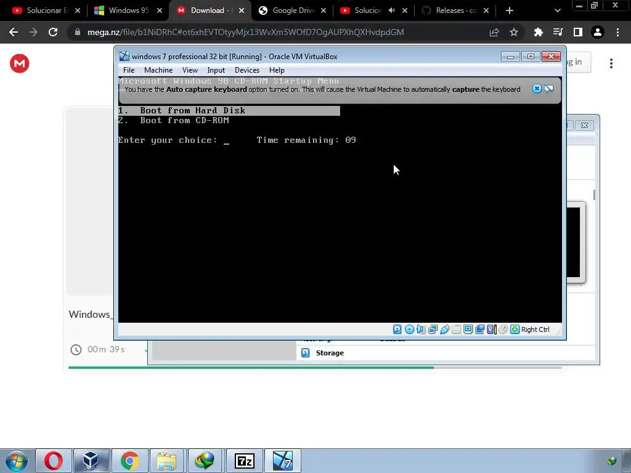Viewport: 631px width, 473px height.
Task: Mute the audio-playing Solucion tab
Action: 391,10
